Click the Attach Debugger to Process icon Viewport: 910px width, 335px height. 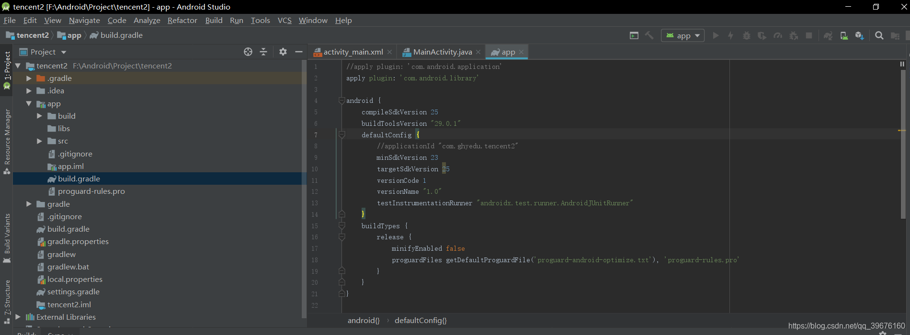794,35
